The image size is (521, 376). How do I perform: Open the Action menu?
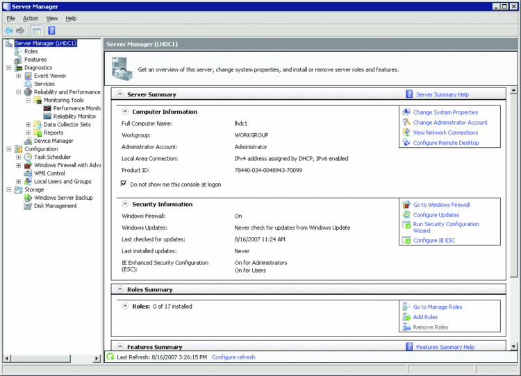31,19
